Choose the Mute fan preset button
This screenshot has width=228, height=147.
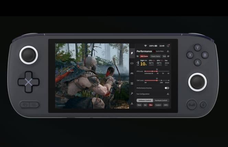click(x=139, y=105)
